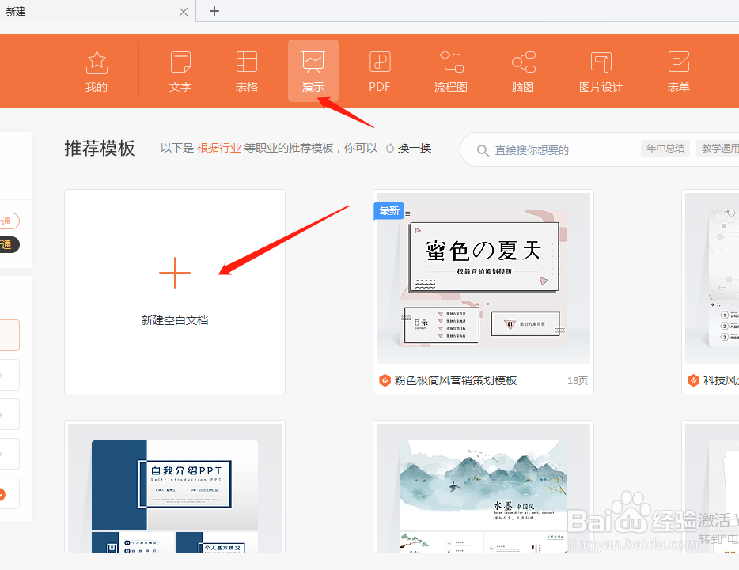
Task: Open the 自我介绍PPT template thumbnail
Action: (x=175, y=488)
